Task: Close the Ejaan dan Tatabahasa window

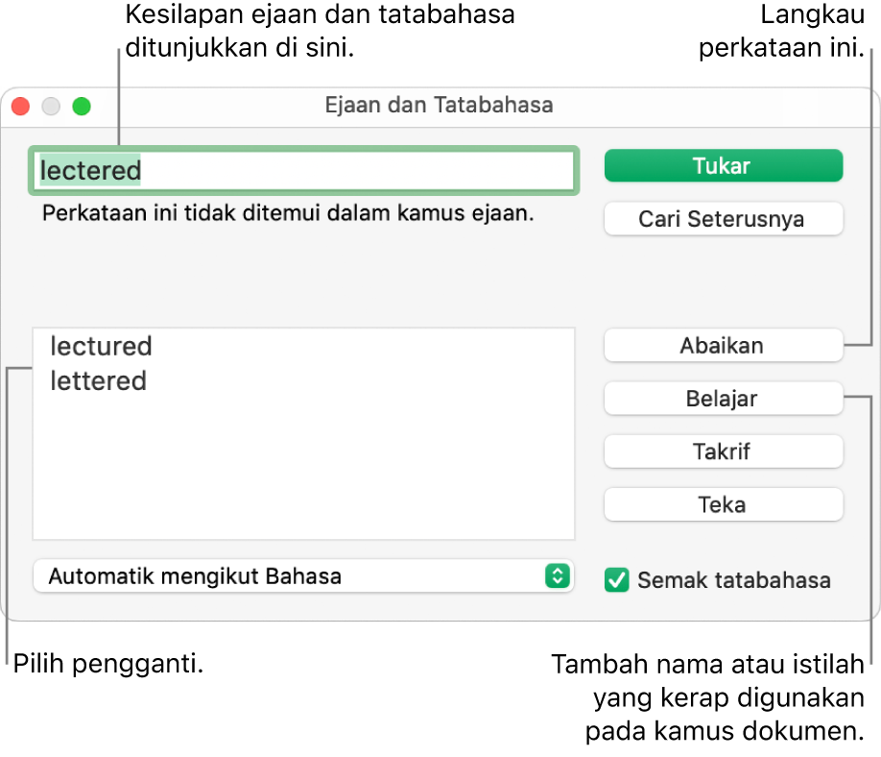Action: 21,106
